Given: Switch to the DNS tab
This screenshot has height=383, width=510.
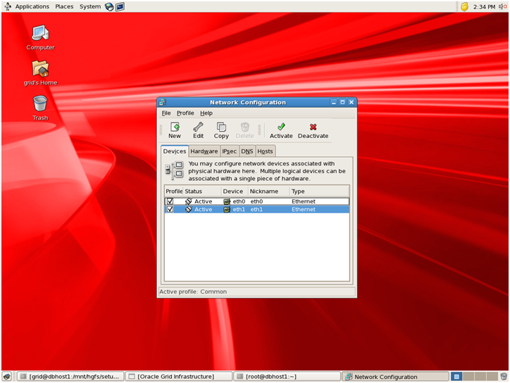Looking at the screenshot, I should point(247,151).
